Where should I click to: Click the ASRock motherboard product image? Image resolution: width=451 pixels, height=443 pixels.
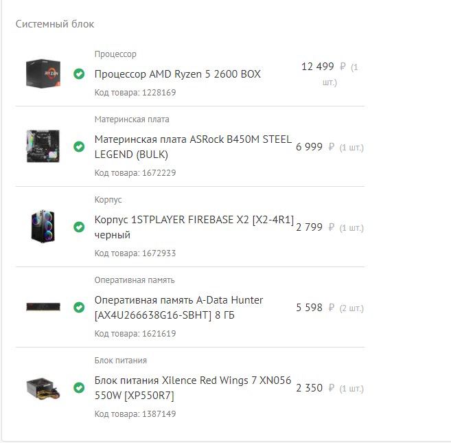tap(43, 146)
